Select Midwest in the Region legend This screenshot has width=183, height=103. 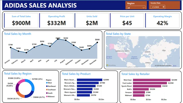[50, 97]
